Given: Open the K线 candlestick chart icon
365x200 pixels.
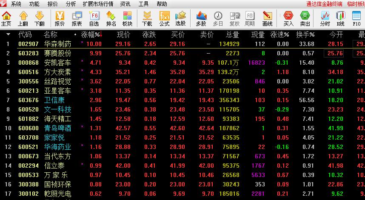Looking at the screenshot, I should 340,19.
